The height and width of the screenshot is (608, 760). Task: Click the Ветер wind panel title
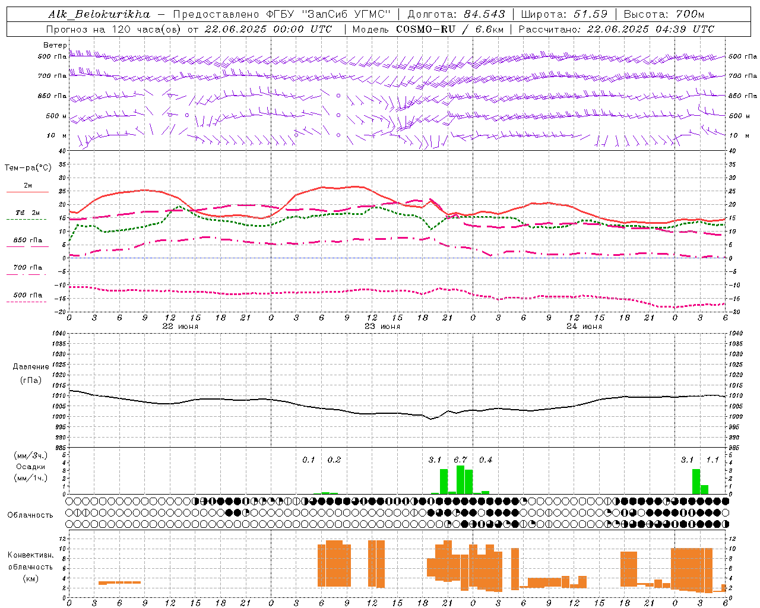pyautogui.click(x=55, y=45)
